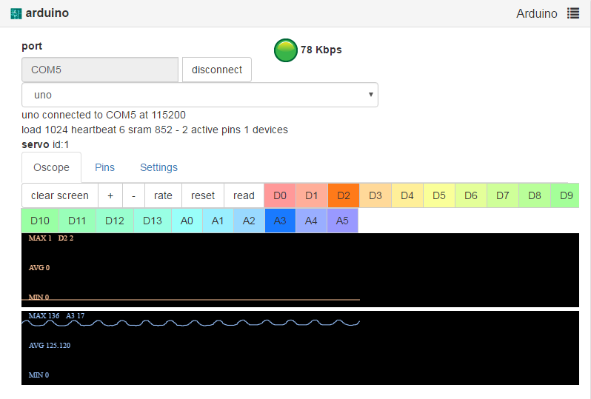Toggle the active orange D2 pin
Viewport: 591px width, 399px height.
[x=344, y=195]
